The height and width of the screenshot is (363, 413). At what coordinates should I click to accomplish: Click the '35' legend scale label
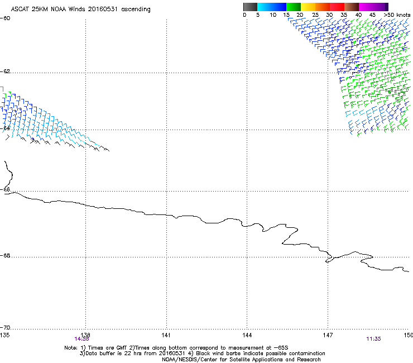[x=344, y=15]
